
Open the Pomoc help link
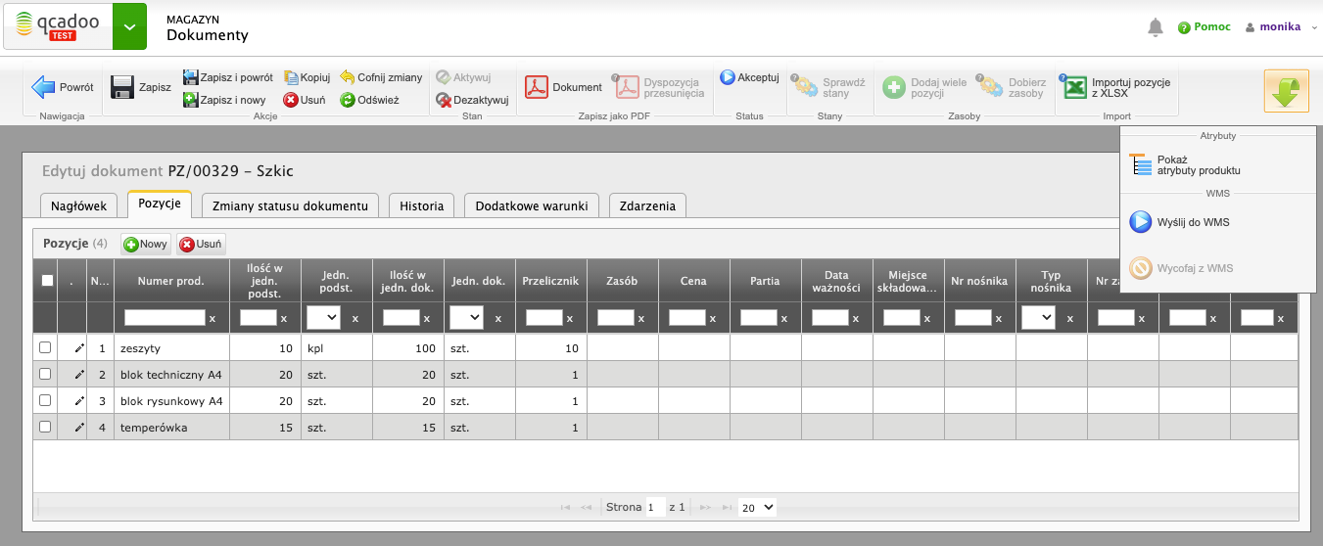coord(1204,27)
